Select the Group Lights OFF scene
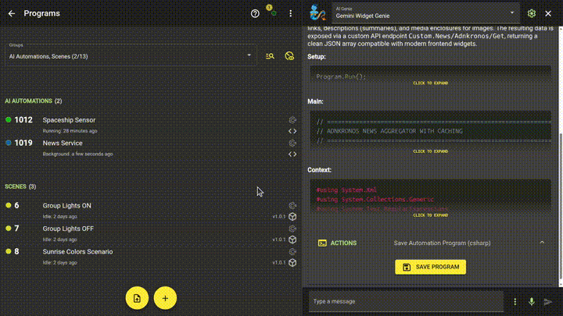Viewport: 563px width, 316px height. [x=151, y=233]
